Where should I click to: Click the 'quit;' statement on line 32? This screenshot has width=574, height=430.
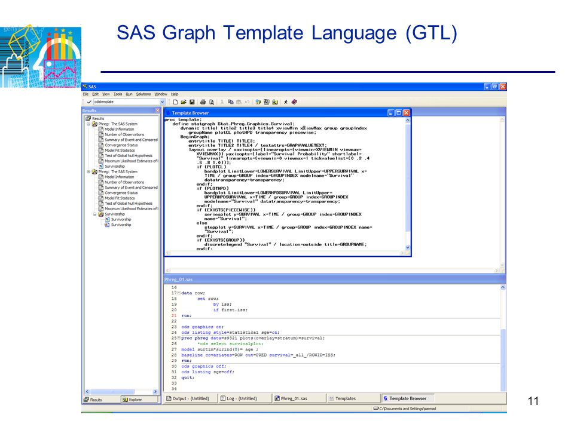188,377
